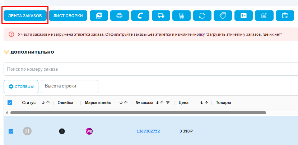This screenshot has height=145, width=298.
Task: Click the price tag label button
Action: 223,16
